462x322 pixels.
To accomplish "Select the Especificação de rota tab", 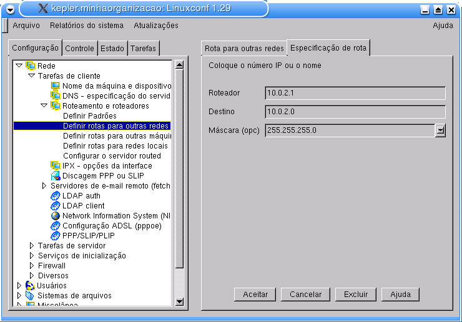I will (328, 47).
